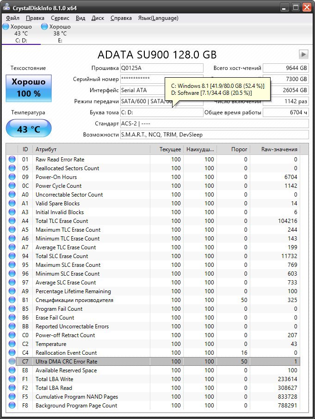Image resolution: width=315 pixels, height=419 pixels.
Task: Open the Диск menu
Action: tap(98, 18)
